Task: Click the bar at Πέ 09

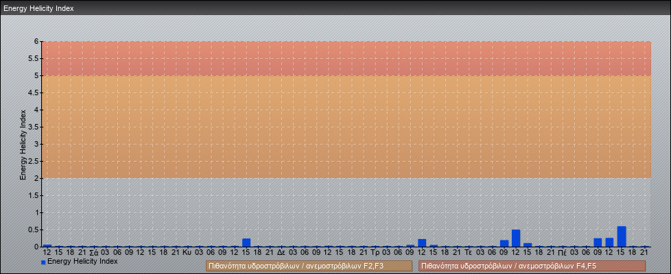Action: 598,242
